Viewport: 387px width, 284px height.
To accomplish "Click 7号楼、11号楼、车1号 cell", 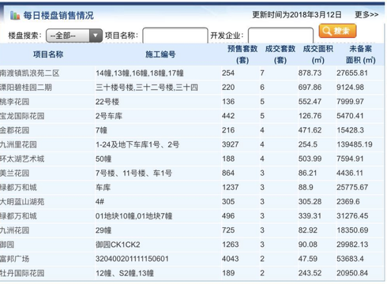I will [134, 173].
